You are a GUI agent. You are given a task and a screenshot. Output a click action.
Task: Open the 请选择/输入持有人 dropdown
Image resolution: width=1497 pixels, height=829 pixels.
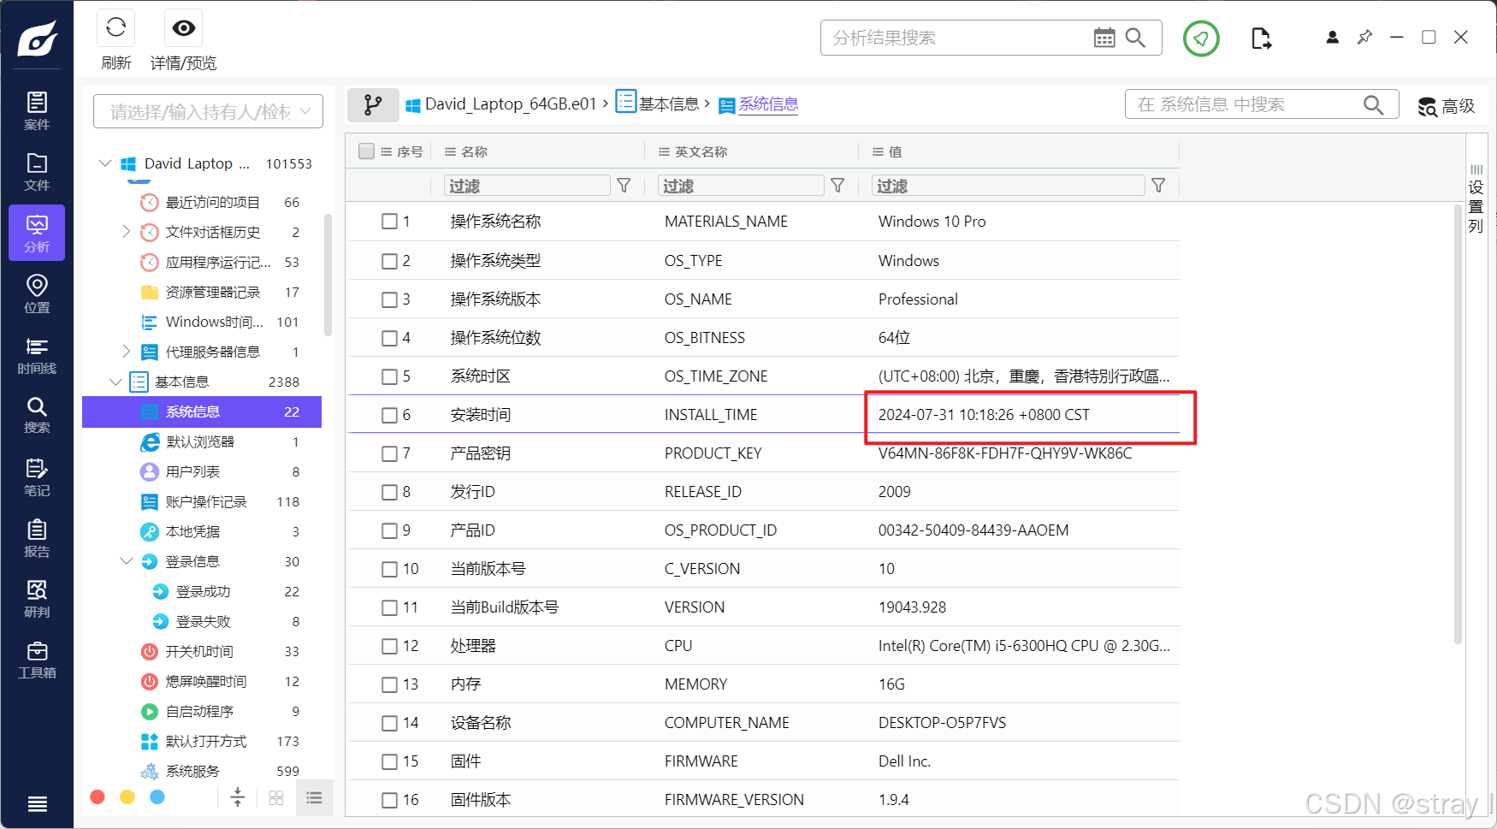208,111
